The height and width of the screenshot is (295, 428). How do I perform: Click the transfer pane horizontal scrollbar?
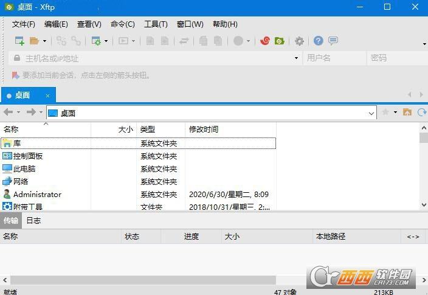(x=143, y=280)
